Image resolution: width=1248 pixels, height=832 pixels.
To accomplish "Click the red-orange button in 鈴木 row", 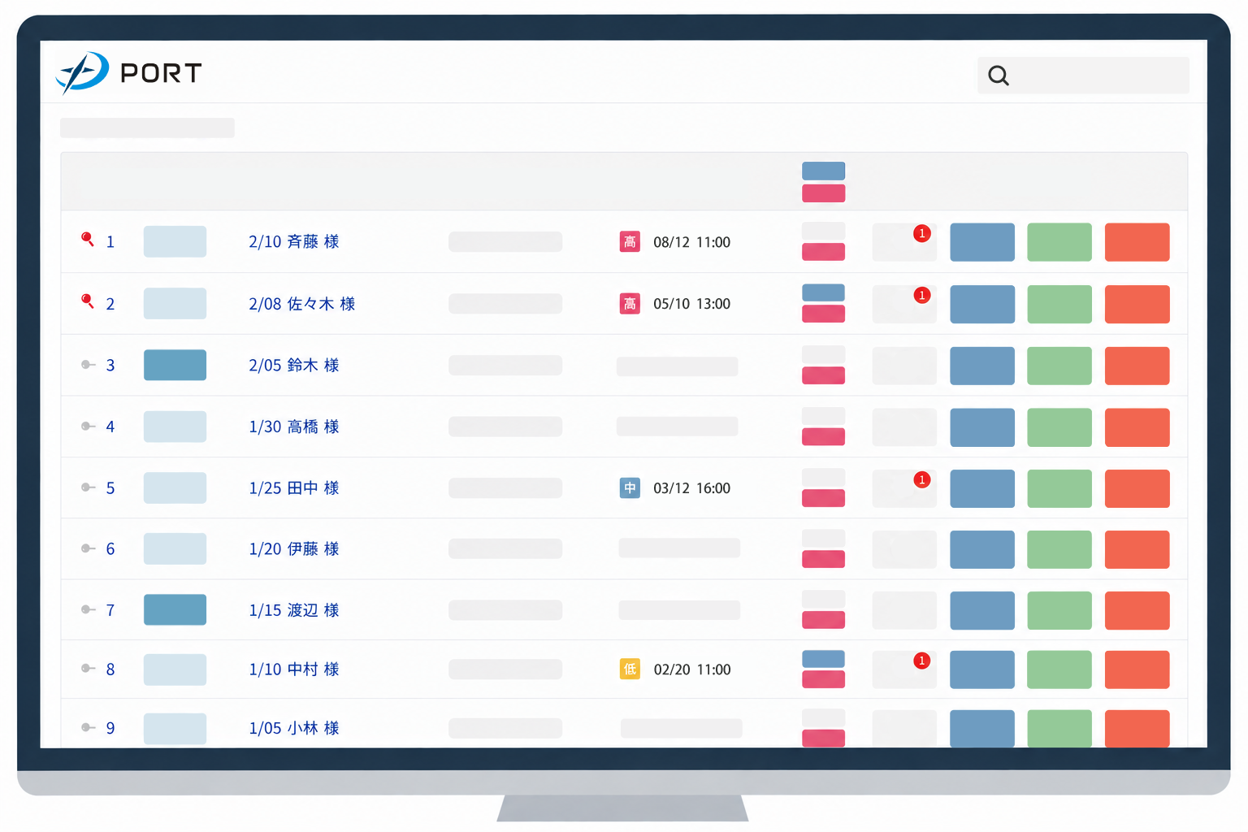I will 1137,366.
